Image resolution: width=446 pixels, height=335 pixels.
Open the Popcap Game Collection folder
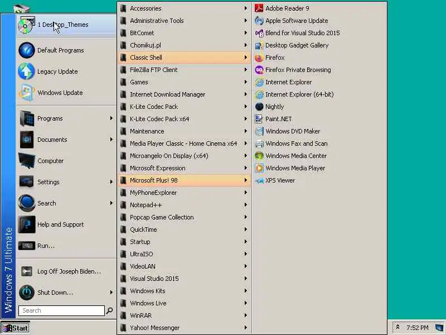[x=184, y=217]
